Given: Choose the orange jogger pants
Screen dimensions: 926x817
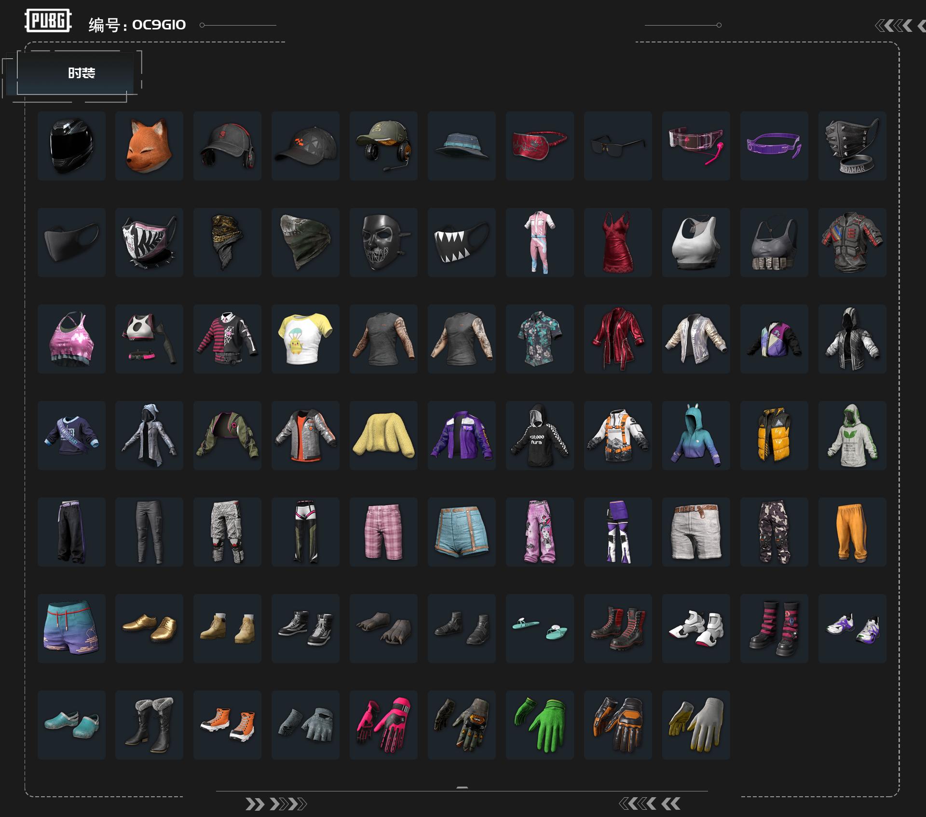Looking at the screenshot, I should pyautogui.click(x=852, y=532).
